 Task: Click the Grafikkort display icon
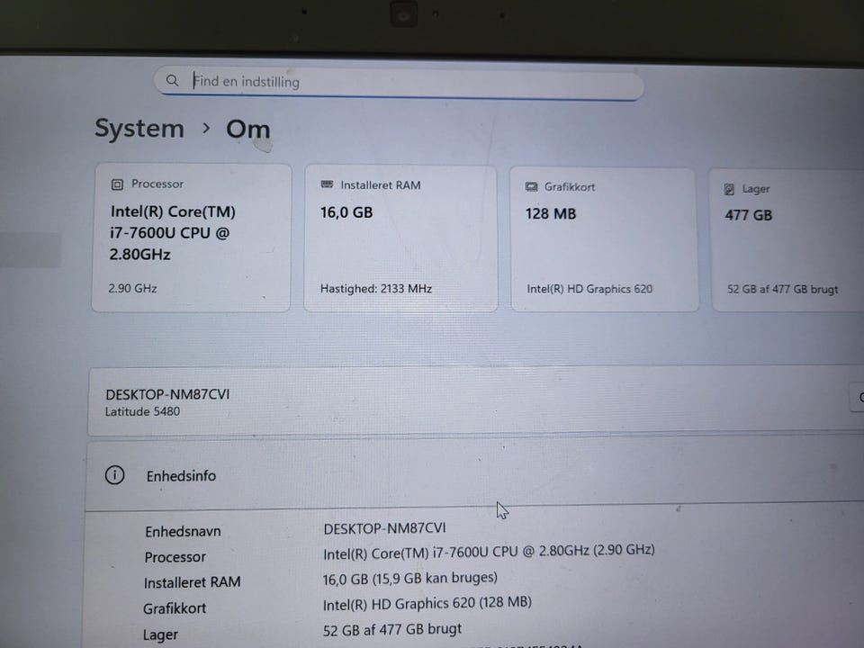tap(531, 187)
